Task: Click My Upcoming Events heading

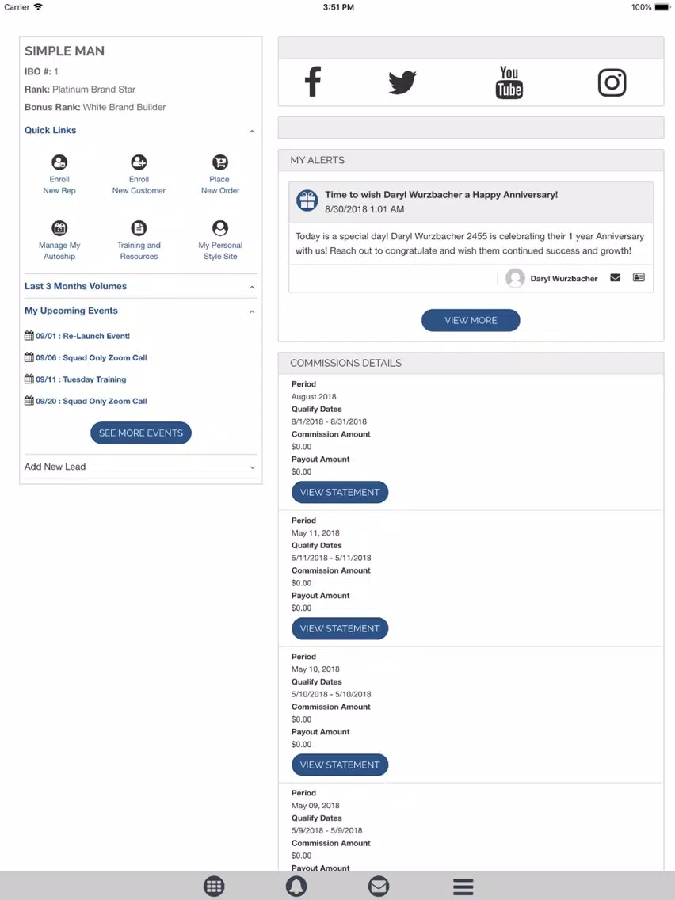Action: [71, 311]
